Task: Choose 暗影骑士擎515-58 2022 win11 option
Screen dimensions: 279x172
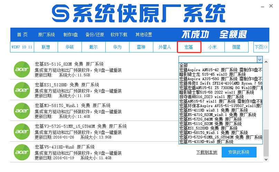Action: 221,92
